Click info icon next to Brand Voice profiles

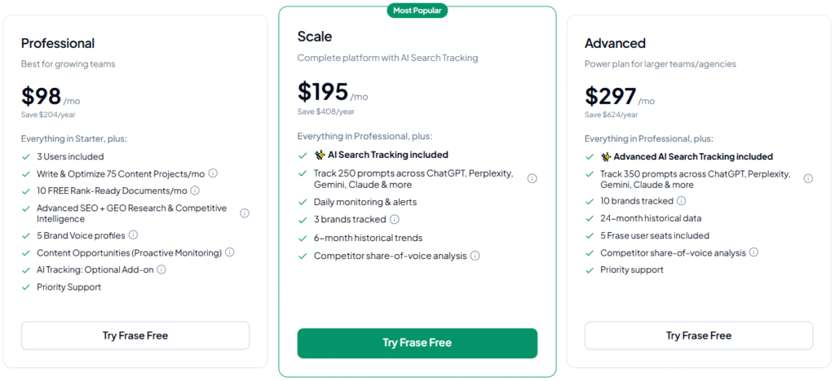pyautogui.click(x=133, y=235)
